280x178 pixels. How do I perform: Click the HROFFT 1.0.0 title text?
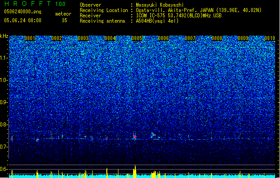point(35,4)
